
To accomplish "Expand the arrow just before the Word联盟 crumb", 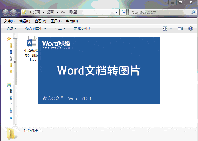I will pos(57,12).
